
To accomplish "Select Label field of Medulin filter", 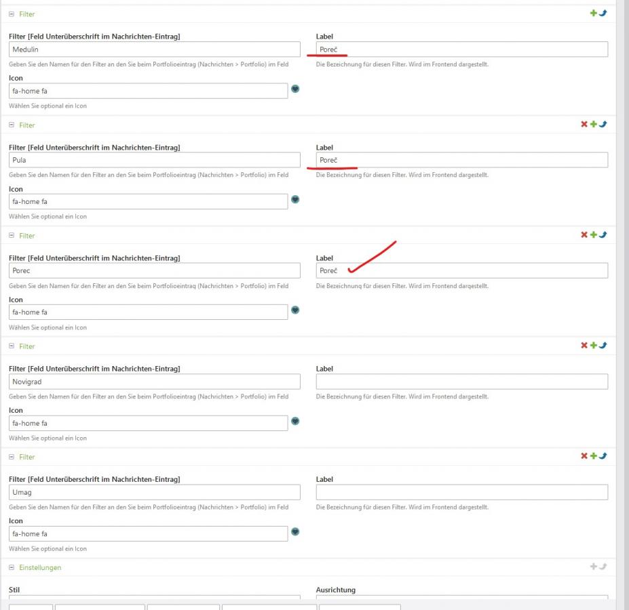I will pos(461,49).
